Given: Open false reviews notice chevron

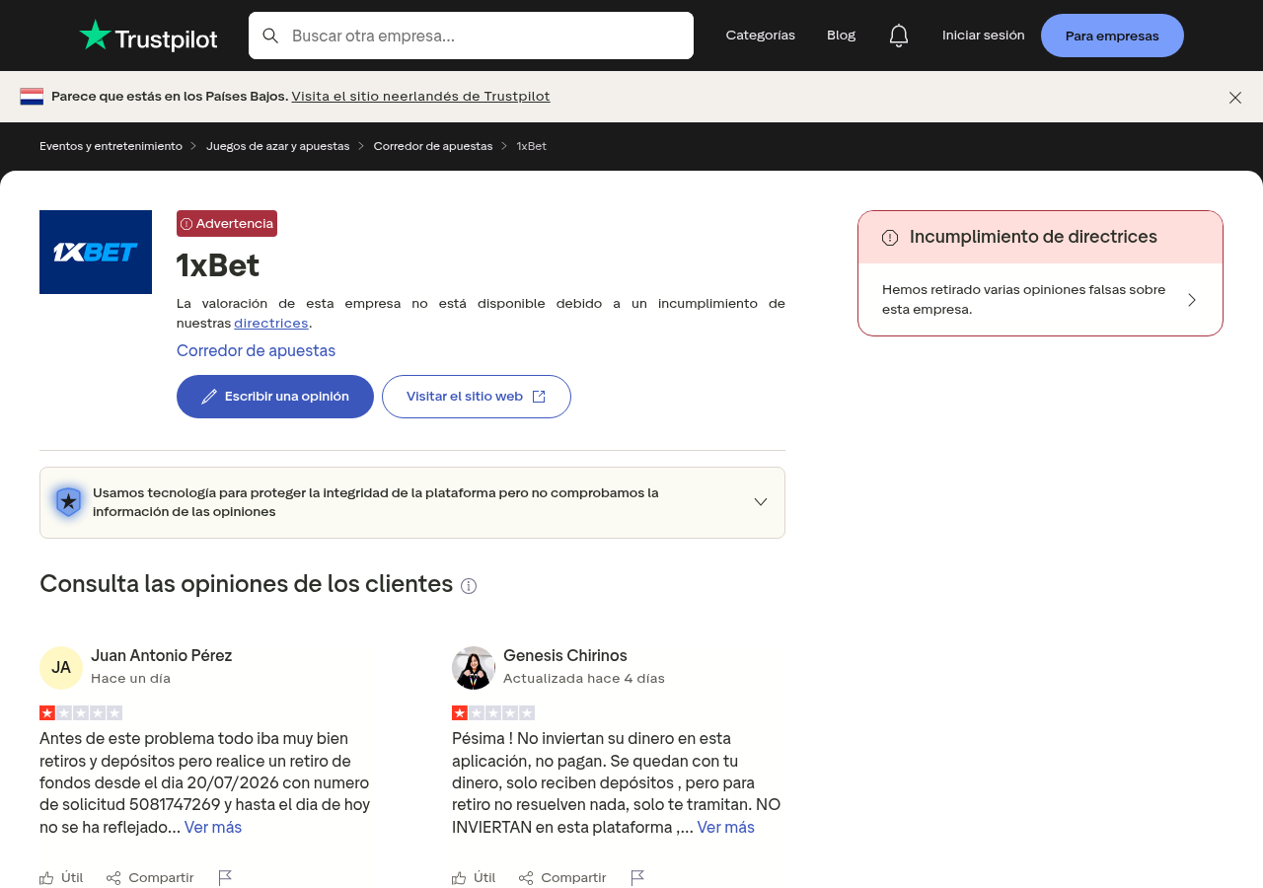Looking at the screenshot, I should click(1192, 299).
